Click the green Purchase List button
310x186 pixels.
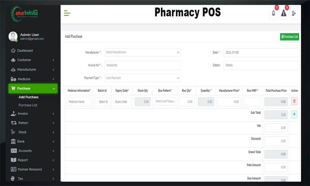pos(290,37)
